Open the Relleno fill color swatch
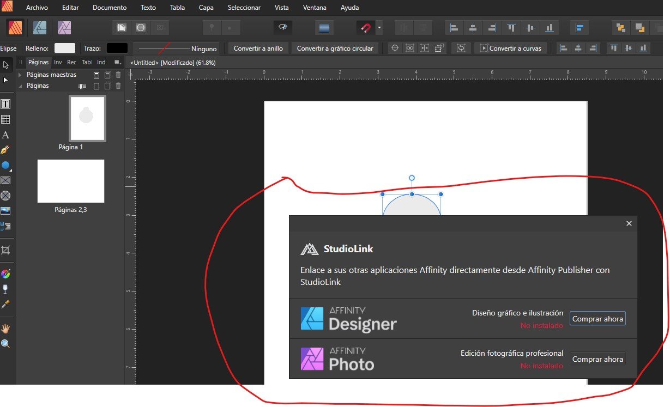This screenshot has height=407, width=670. tap(65, 48)
